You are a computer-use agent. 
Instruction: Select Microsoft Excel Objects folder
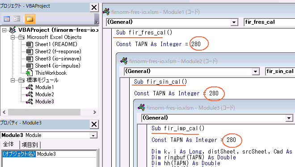pyautogui.click(x=54, y=37)
